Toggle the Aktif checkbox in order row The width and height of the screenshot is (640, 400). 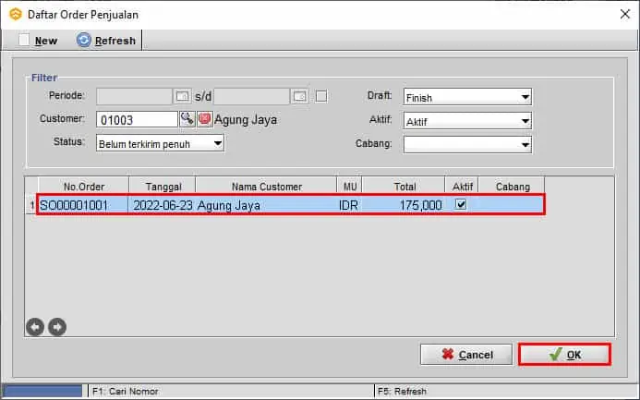click(461, 203)
